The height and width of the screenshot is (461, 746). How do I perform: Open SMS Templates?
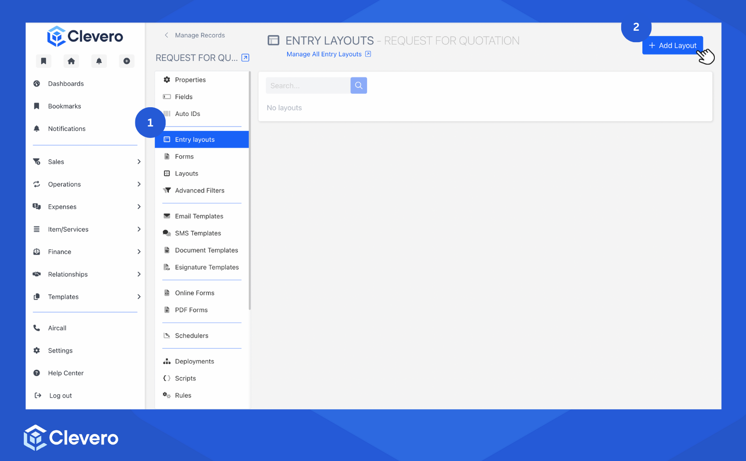click(x=202, y=233)
